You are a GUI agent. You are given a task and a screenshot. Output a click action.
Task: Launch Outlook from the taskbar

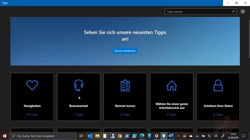coord(90,136)
